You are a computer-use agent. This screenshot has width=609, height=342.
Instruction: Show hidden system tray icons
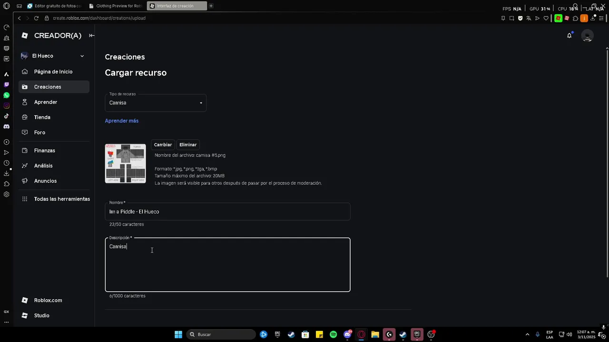(x=527, y=334)
